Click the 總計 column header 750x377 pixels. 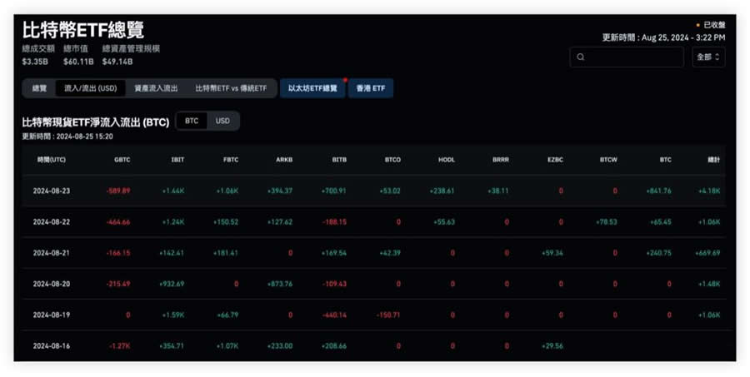click(712, 160)
